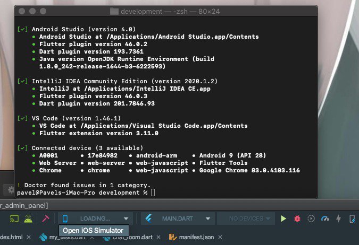
Task: Click the folder icon in terminal title bar
Action: coord(114,12)
